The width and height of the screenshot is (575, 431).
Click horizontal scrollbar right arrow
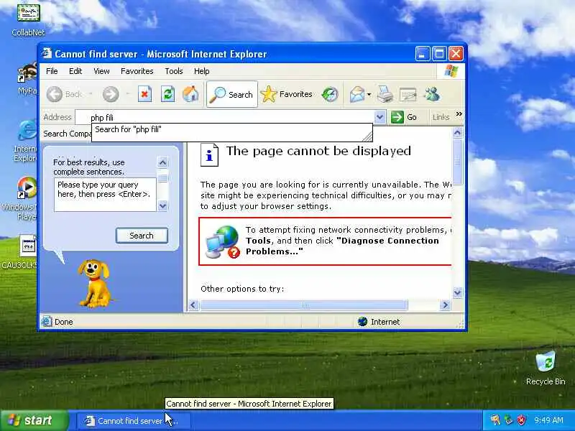tap(445, 305)
